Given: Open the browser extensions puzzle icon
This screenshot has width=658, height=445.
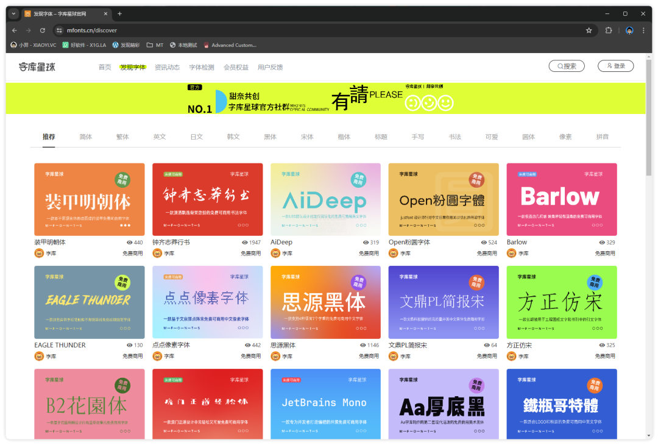Looking at the screenshot, I should (609, 30).
